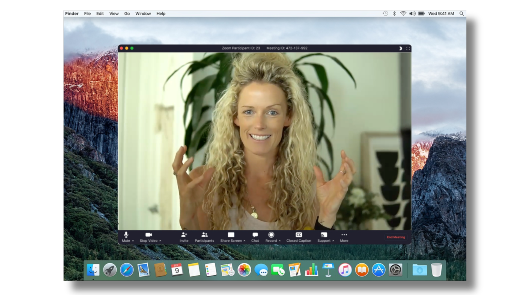Launch Safari from the Dock
The width and height of the screenshot is (524, 295).
(x=127, y=270)
